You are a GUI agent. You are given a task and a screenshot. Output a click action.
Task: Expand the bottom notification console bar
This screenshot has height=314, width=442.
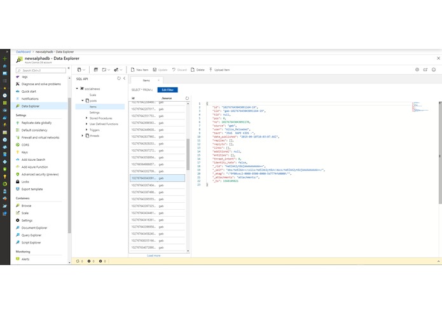click(x=438, y=261)
